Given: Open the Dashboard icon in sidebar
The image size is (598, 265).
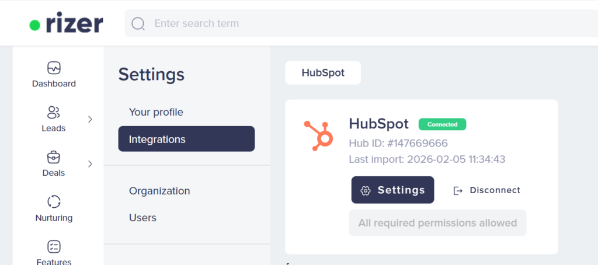Looking at the screenshot, I should (54, 68).
